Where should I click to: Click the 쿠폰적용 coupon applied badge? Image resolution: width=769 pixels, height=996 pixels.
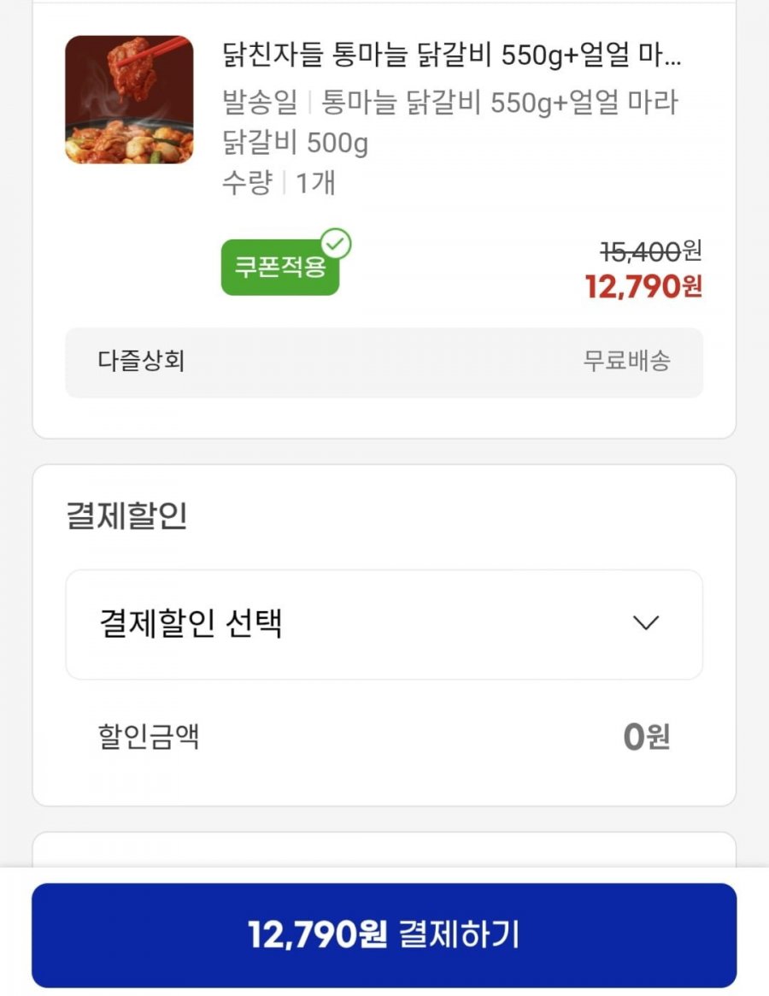(x=279, y=268)
